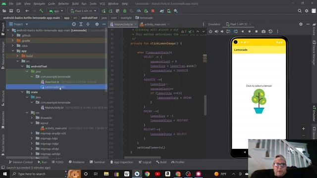Open the Terminal tool window
The width and height of the screenshot is (317, 178).
coord(97,162)
